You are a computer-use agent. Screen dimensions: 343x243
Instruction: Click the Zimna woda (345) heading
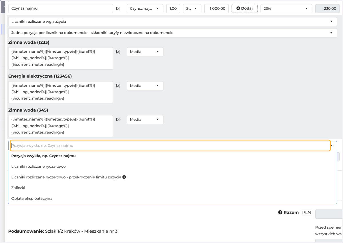(x=28, y=110)
